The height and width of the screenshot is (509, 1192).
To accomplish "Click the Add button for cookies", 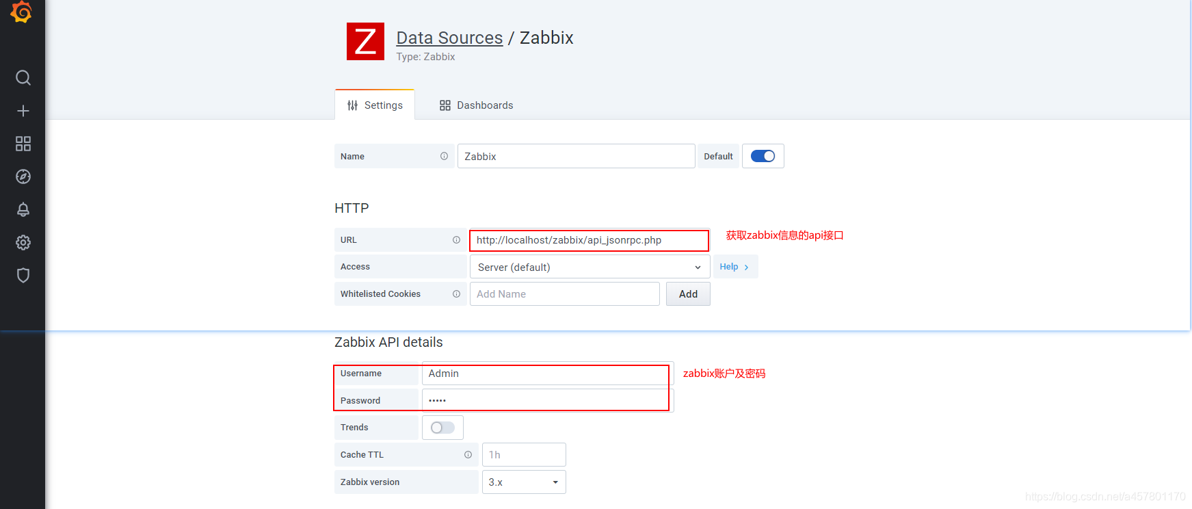I will (x=688, y=293).
